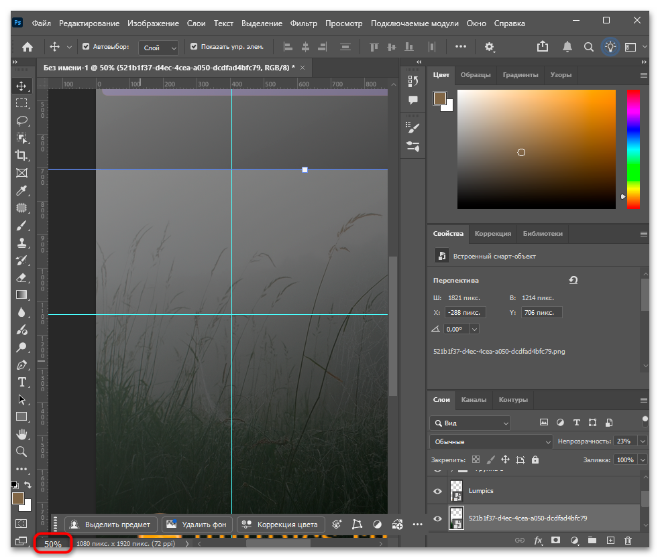Click the notifications bell icon

567,47
